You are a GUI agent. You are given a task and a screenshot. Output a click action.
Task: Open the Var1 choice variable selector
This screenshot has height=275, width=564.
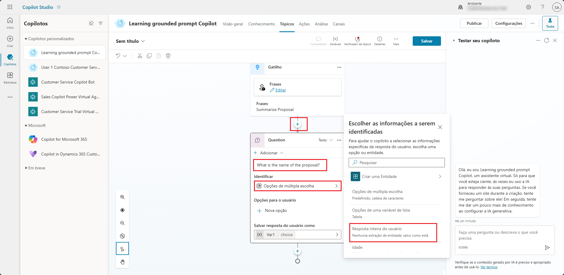[298, 235]
